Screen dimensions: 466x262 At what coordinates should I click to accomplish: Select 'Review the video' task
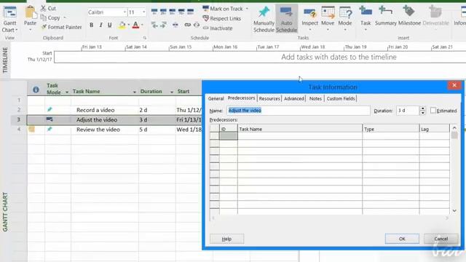(x=98, y=130)
